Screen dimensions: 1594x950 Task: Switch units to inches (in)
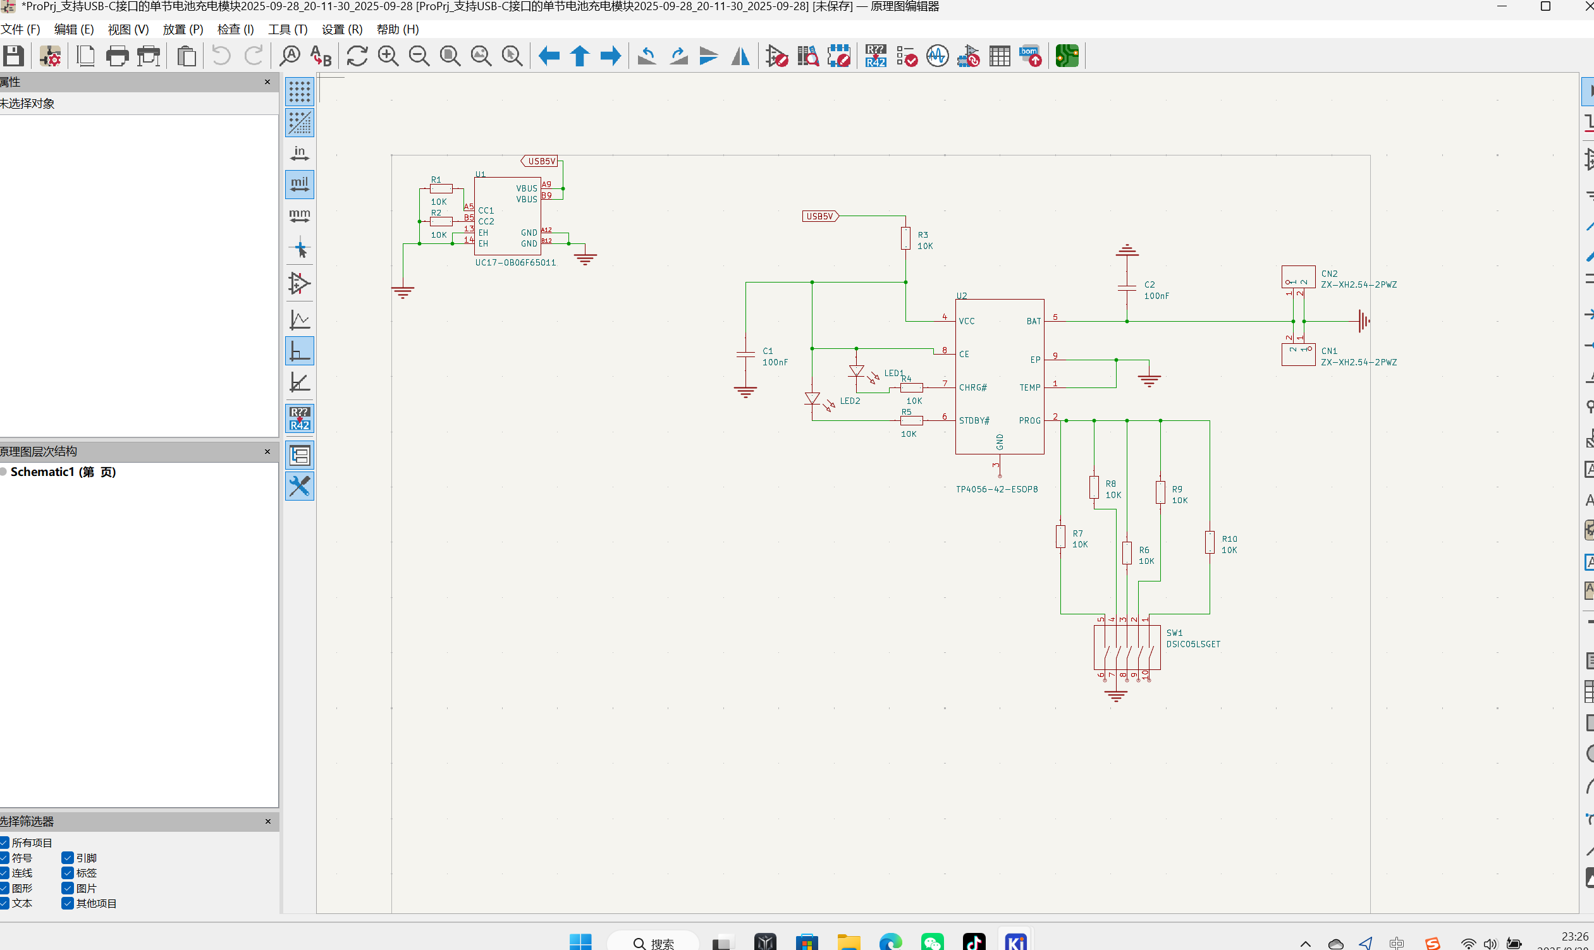pos(300,154)
